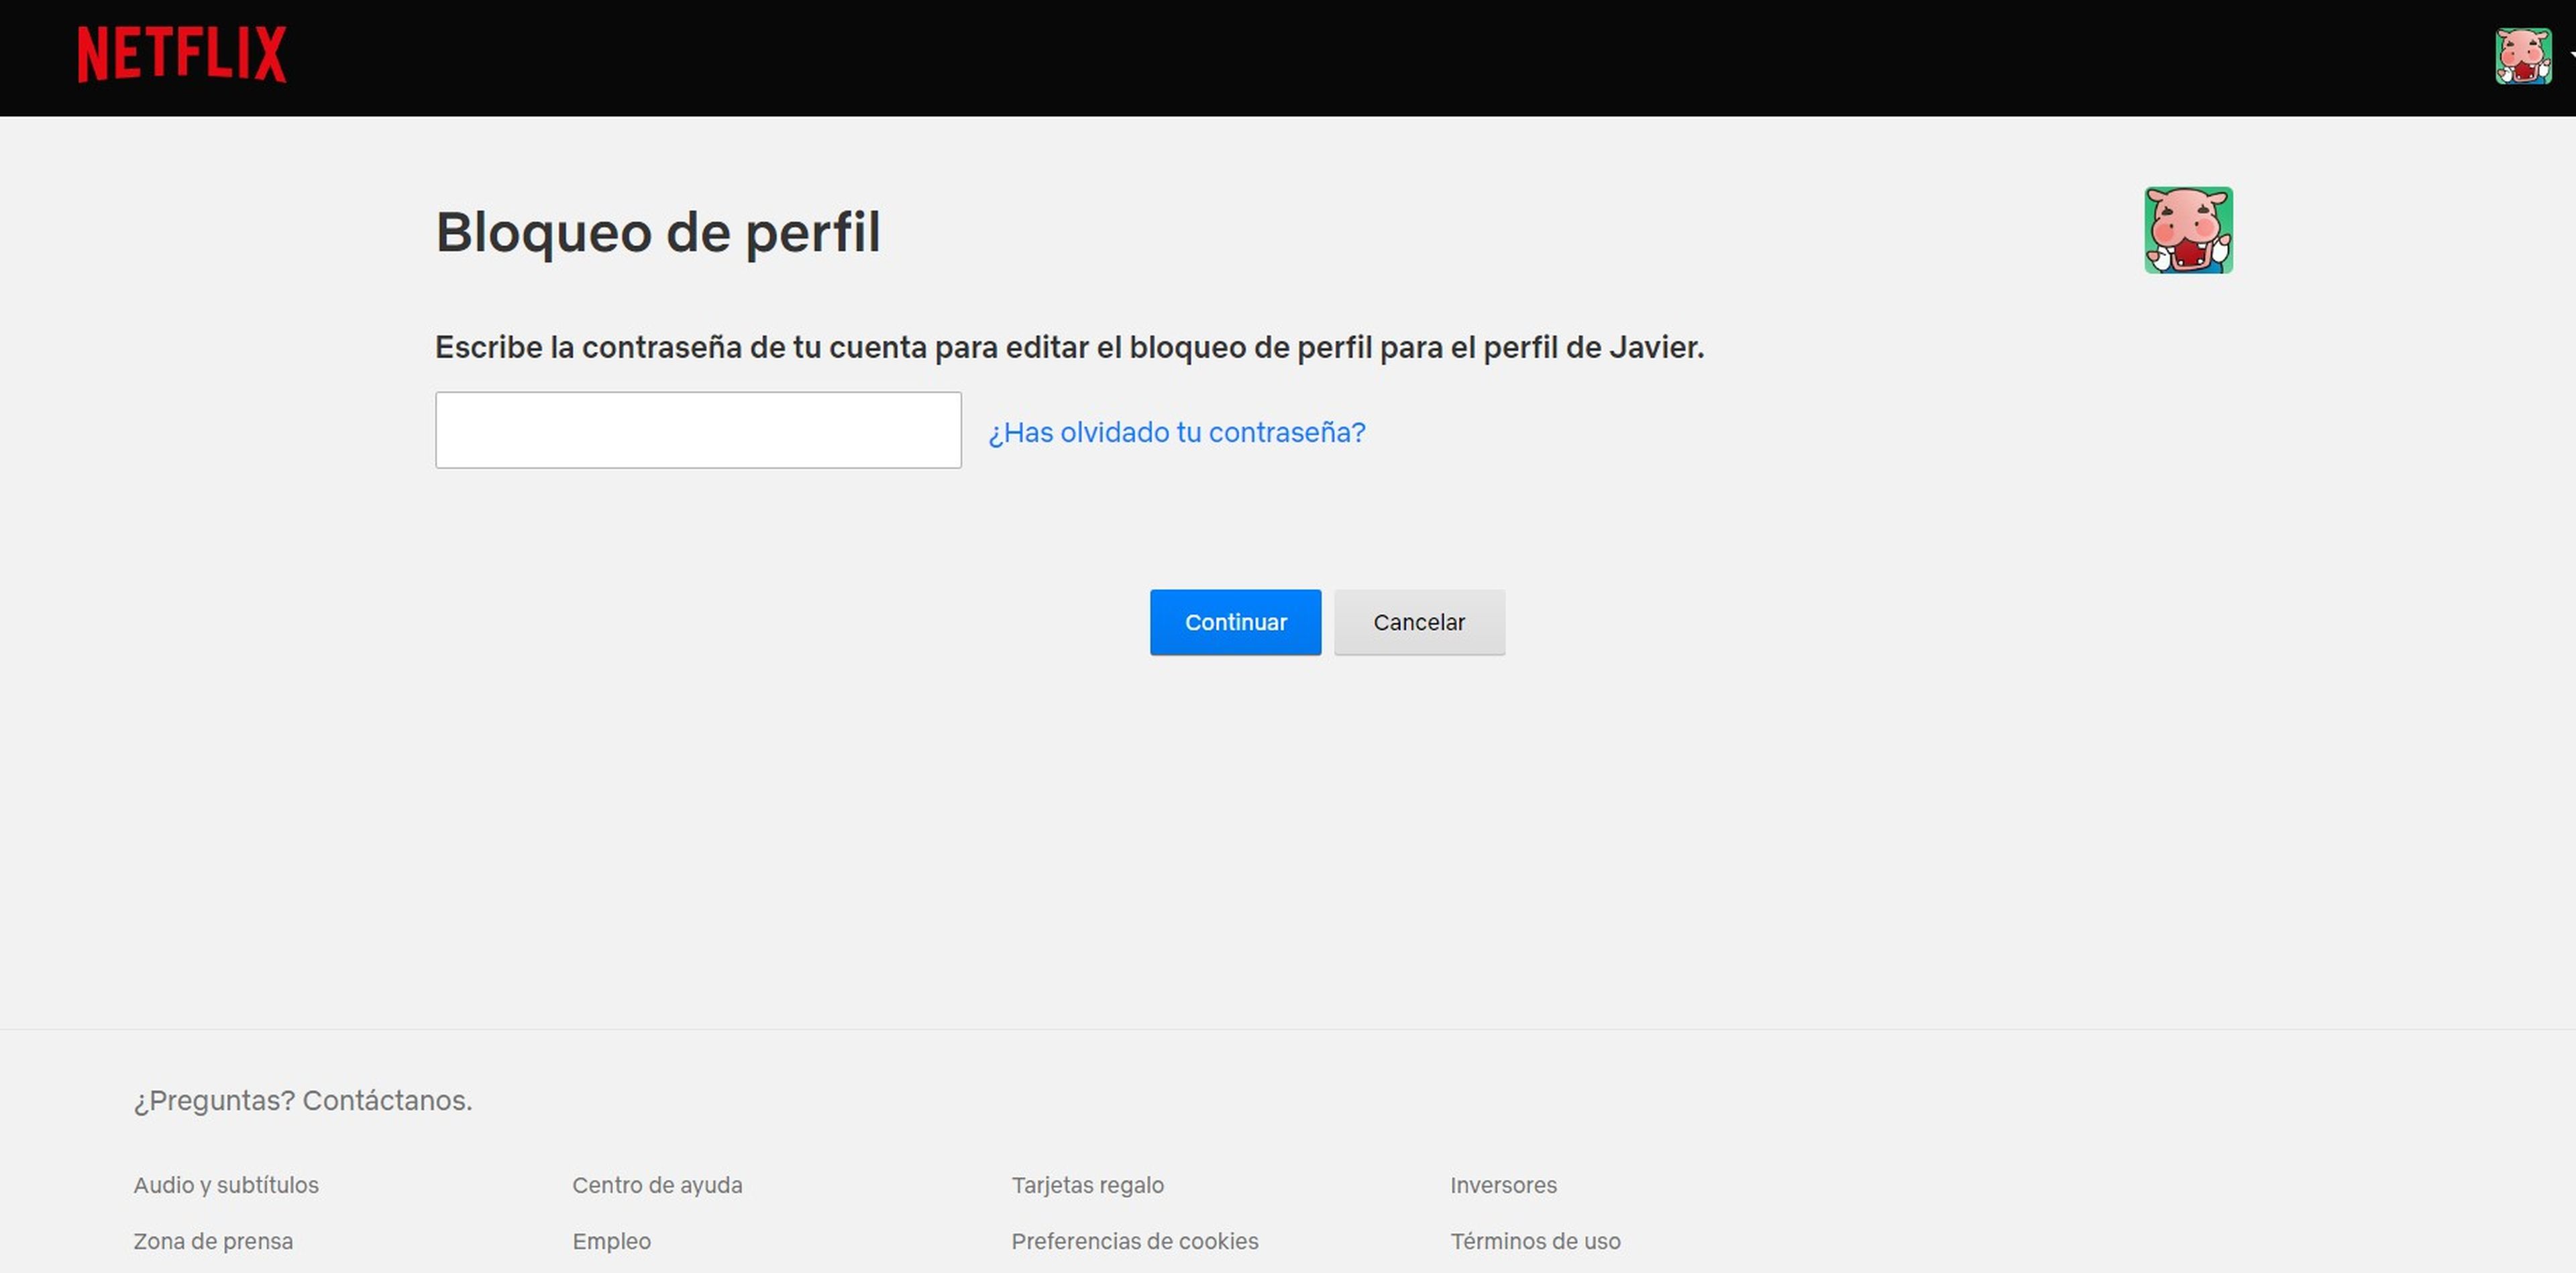Click the 'Bloqueo de perfil' heading
The height and width of the screenshot is (1273, 2576).
tap(658, 233)
